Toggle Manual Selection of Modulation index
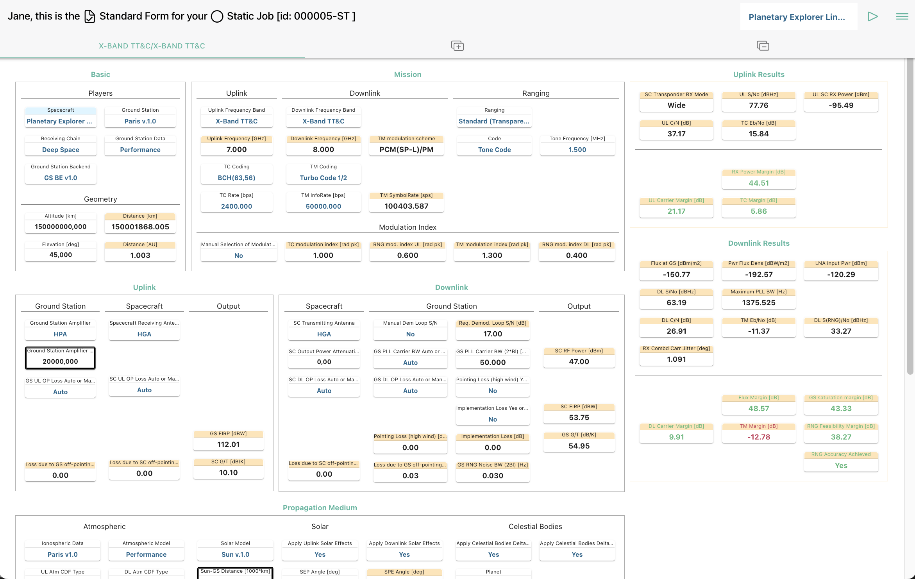Screen dimensions: 915x579 pos(238,256)
